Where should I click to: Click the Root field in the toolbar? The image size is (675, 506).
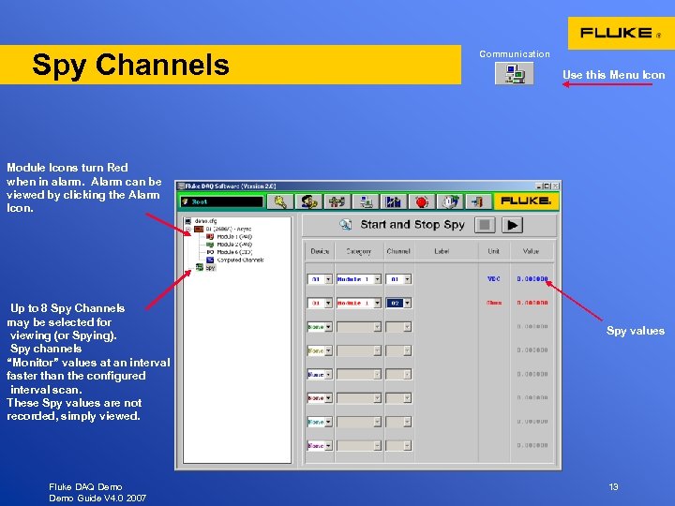[x=221, y=201]
